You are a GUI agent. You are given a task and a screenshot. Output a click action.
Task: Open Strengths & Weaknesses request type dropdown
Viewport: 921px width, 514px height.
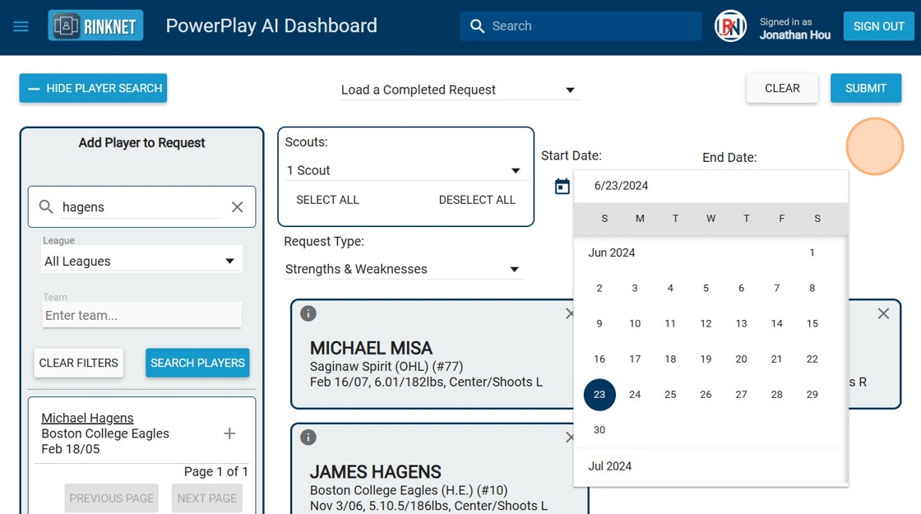405,269
